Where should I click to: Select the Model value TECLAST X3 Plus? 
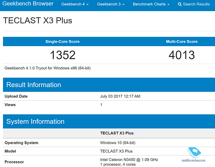tap(117, 151)
